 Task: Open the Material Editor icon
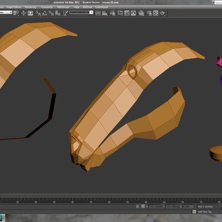[142, 13]
